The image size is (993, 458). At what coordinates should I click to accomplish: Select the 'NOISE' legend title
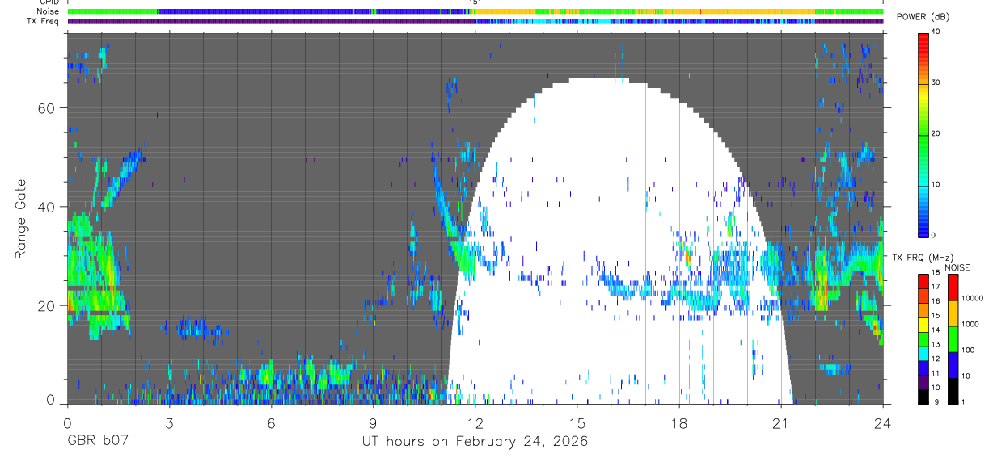point(957,267)
